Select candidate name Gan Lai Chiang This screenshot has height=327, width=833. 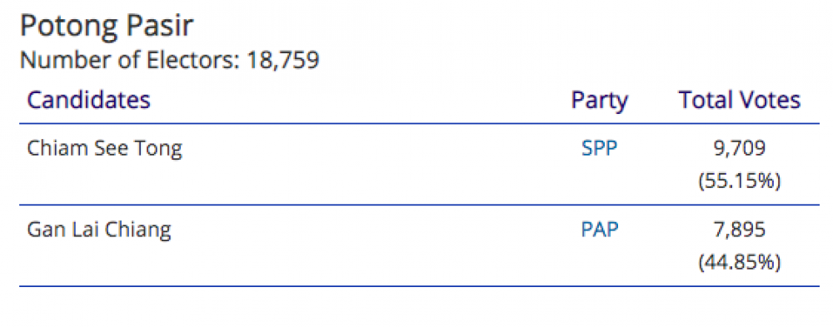coord(99,231)
